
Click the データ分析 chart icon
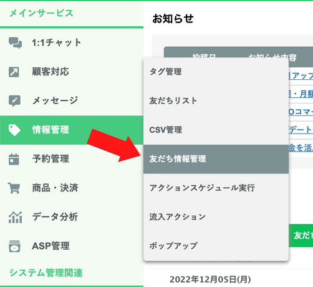pos(15,217)
